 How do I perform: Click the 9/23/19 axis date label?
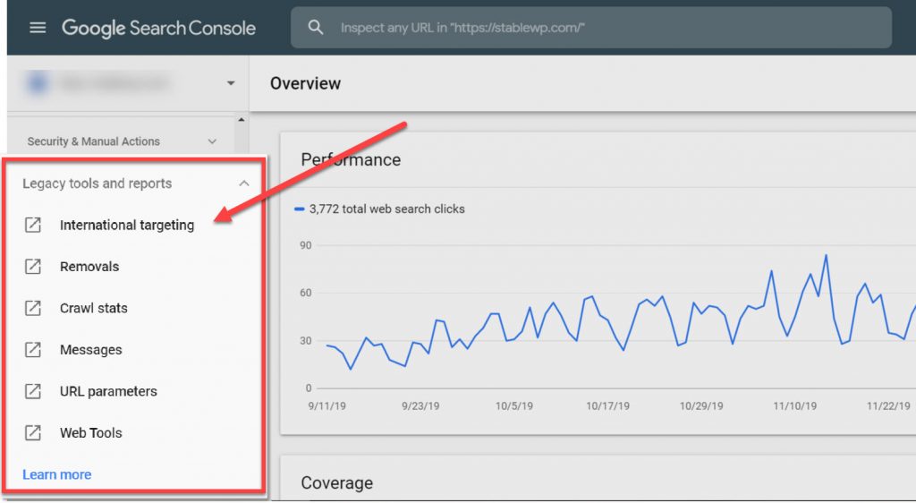click(420, 405)
